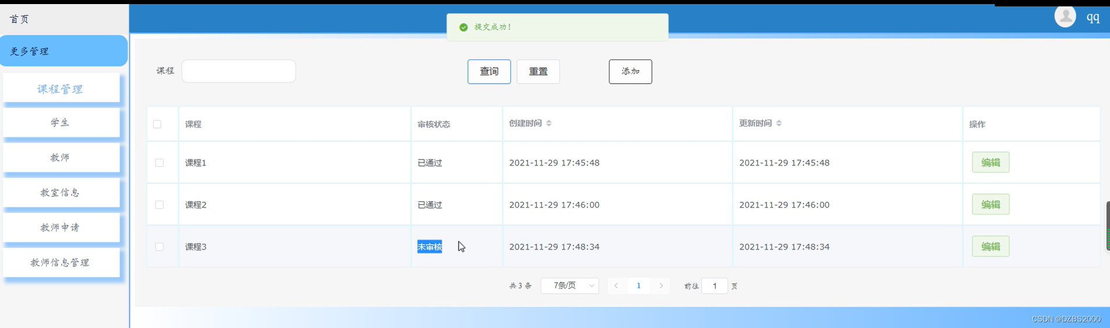Click the 添加 button
This screenshot has width=1110, height=328.
[630, 72]
